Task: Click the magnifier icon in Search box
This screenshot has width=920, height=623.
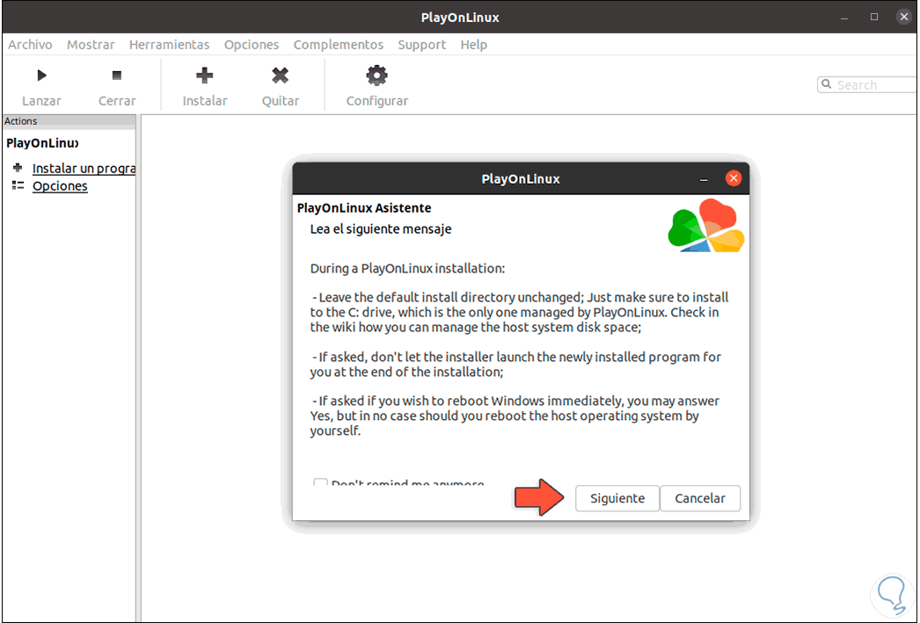Action: point(826,84)
